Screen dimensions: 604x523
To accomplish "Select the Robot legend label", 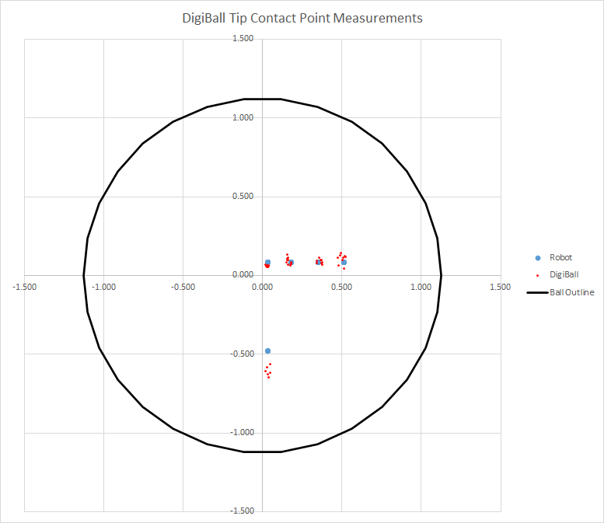I will tap(560, 257).
